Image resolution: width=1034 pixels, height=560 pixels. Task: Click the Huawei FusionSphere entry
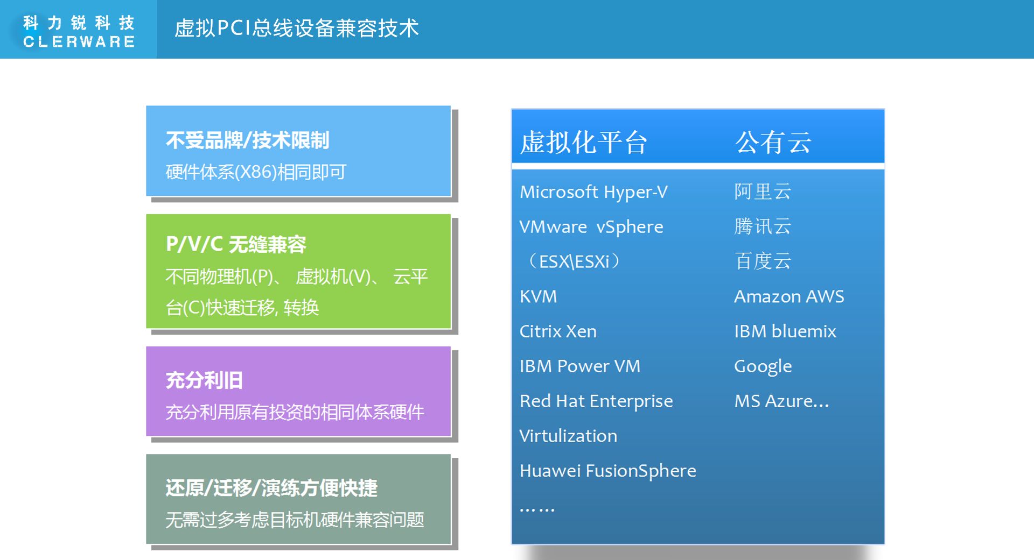[607, 471]
